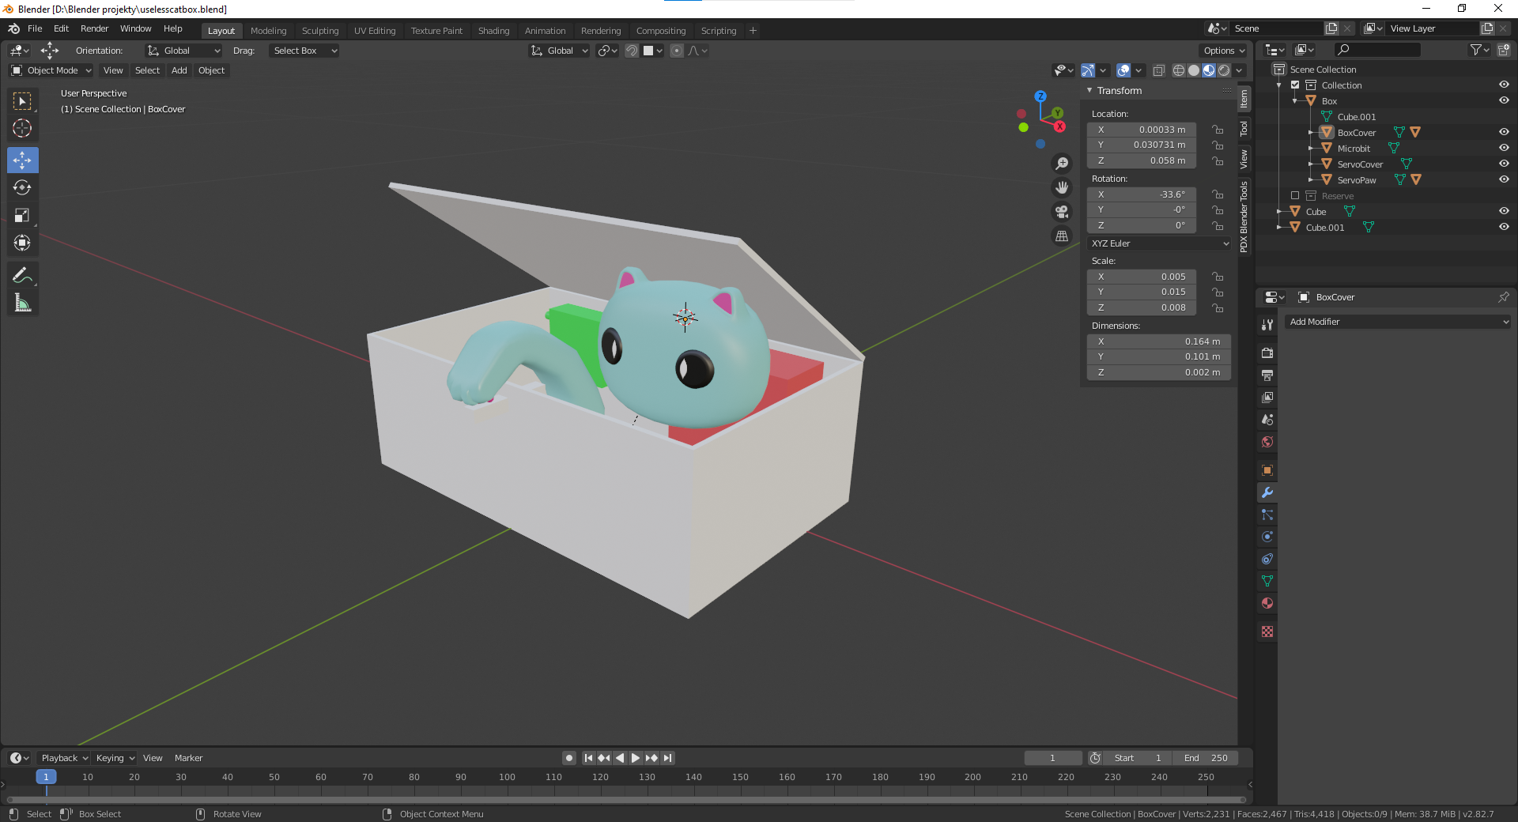1518x822 pixels.
Task: Select rendered viewport shading sphere
Action: [1224, 70]
